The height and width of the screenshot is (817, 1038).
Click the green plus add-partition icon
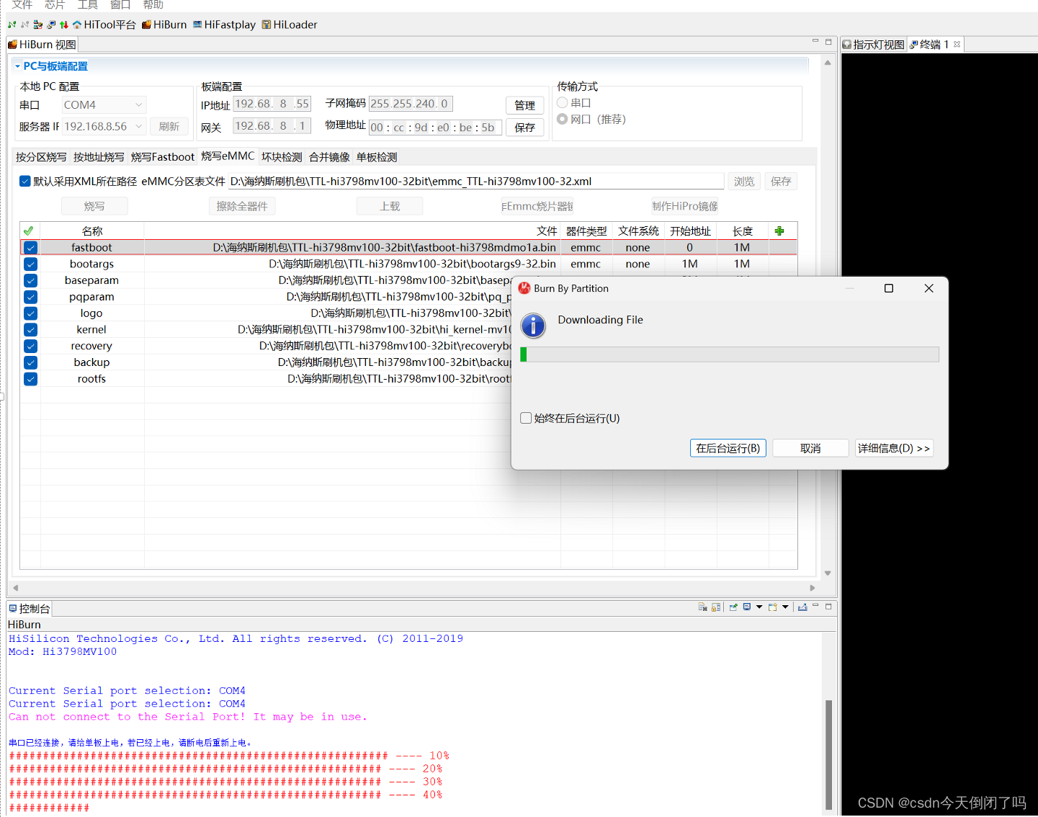(779, 231)
